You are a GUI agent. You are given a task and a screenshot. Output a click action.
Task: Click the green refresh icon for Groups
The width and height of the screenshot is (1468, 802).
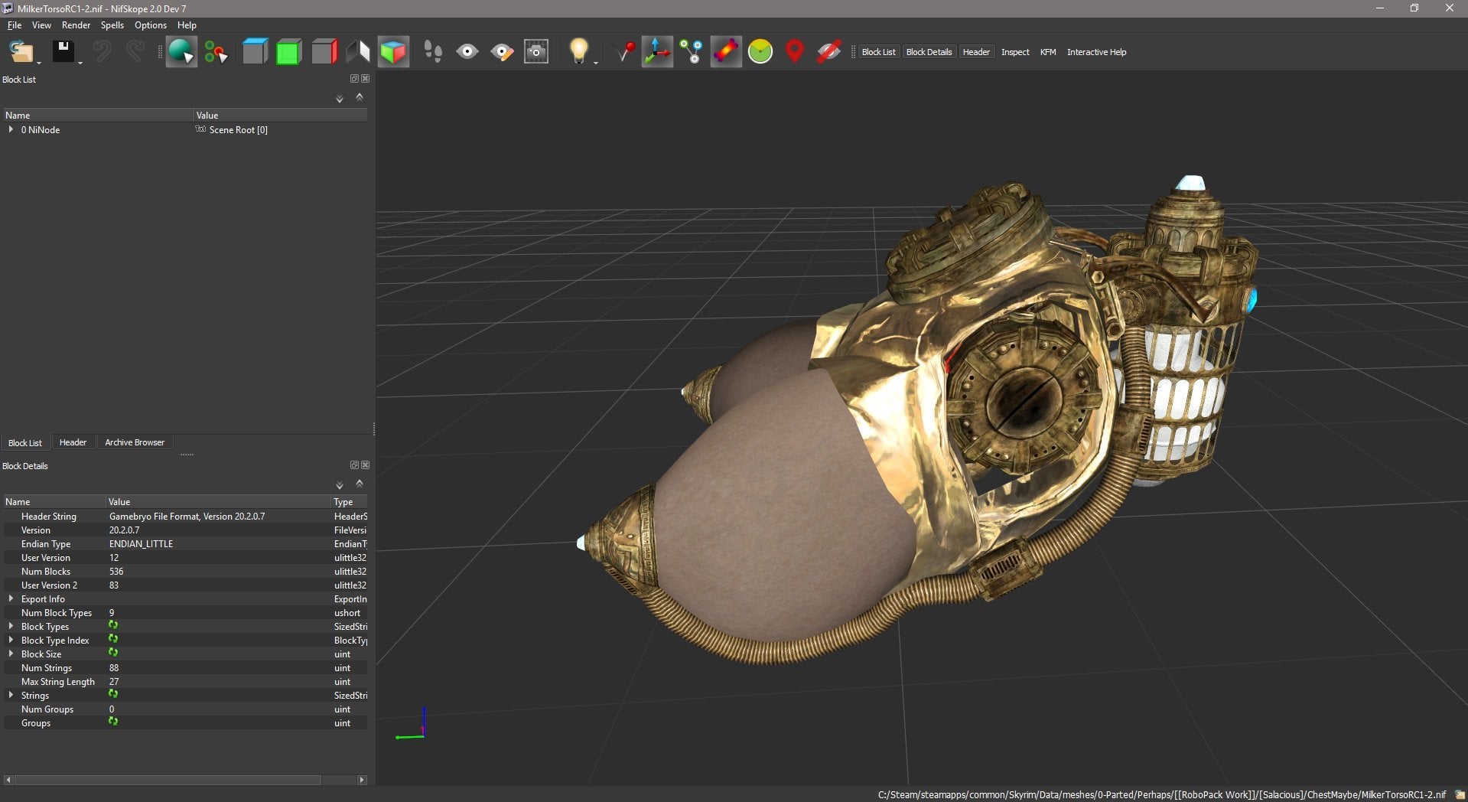[x=113, y=722]
